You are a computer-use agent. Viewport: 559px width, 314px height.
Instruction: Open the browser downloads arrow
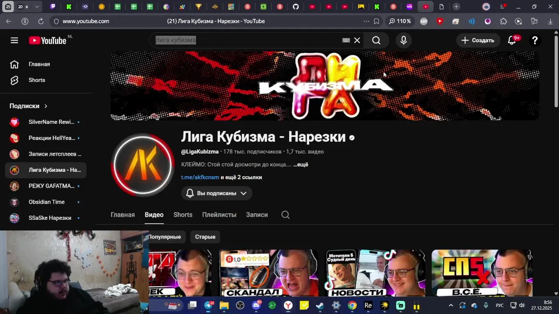click(550, 21)
